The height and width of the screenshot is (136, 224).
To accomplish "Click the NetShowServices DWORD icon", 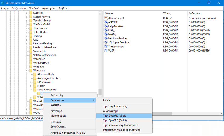I will 106,38.
